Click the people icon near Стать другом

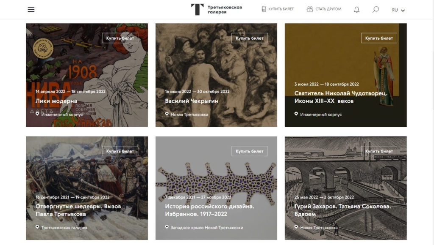pos(310,9)
